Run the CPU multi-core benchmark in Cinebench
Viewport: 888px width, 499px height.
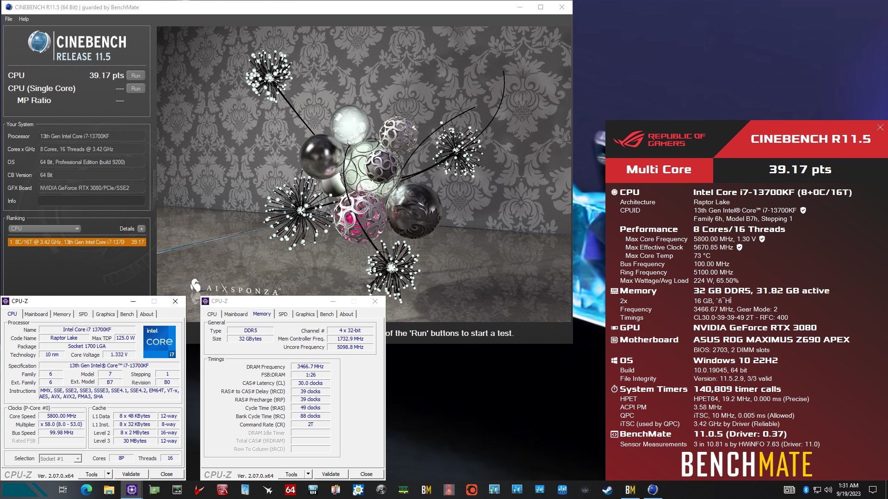(x=136, y=75)
